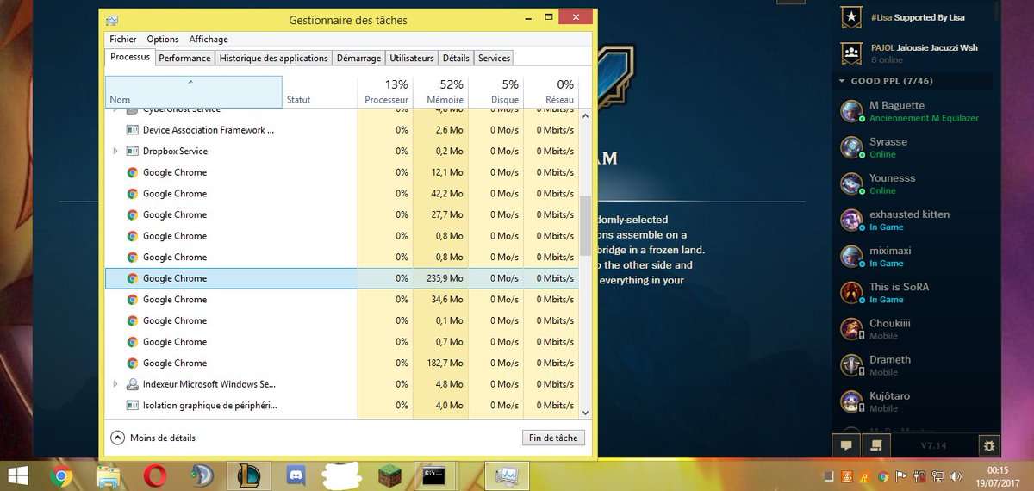Select Chrome process using 27,7 Mo

pyautogui.click(x=341, y=214)
